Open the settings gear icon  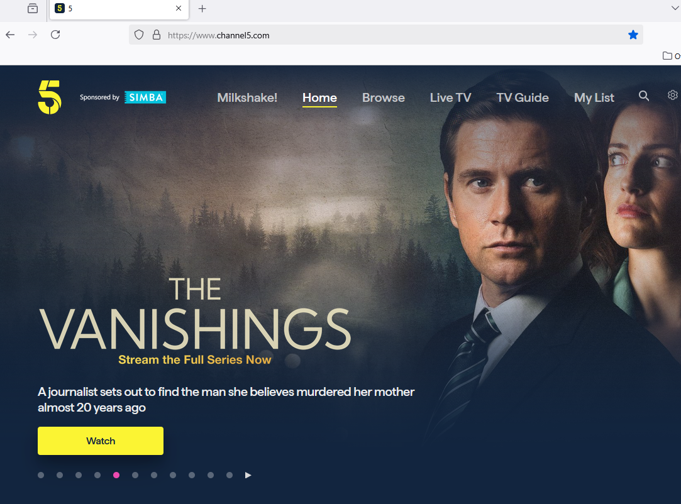672,95
